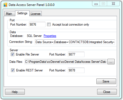The height and width of the screenshot is (100, 123).
Task: Click the main Port Number field 9876
Action: (x=37, y=25)
